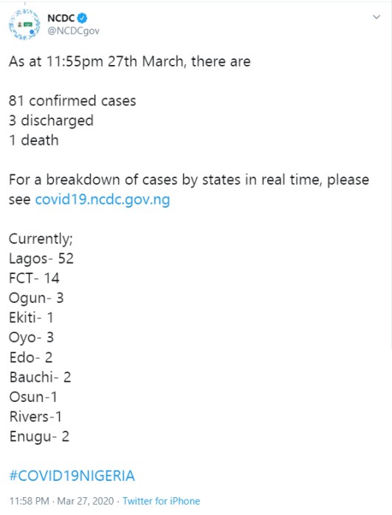Click the 'Bauchi- 2' line
This screenshot has width=392, height=515.
40,377
